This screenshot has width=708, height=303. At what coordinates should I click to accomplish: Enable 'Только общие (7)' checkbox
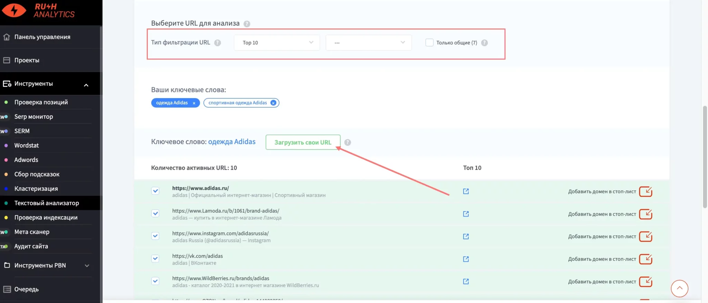coord(429,42)
